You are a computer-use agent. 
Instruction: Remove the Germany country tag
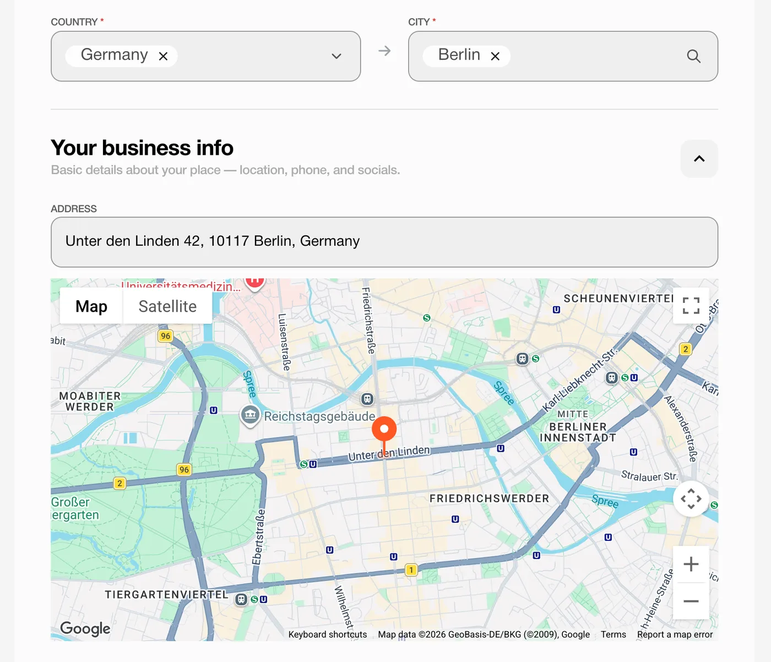[163, 56]
